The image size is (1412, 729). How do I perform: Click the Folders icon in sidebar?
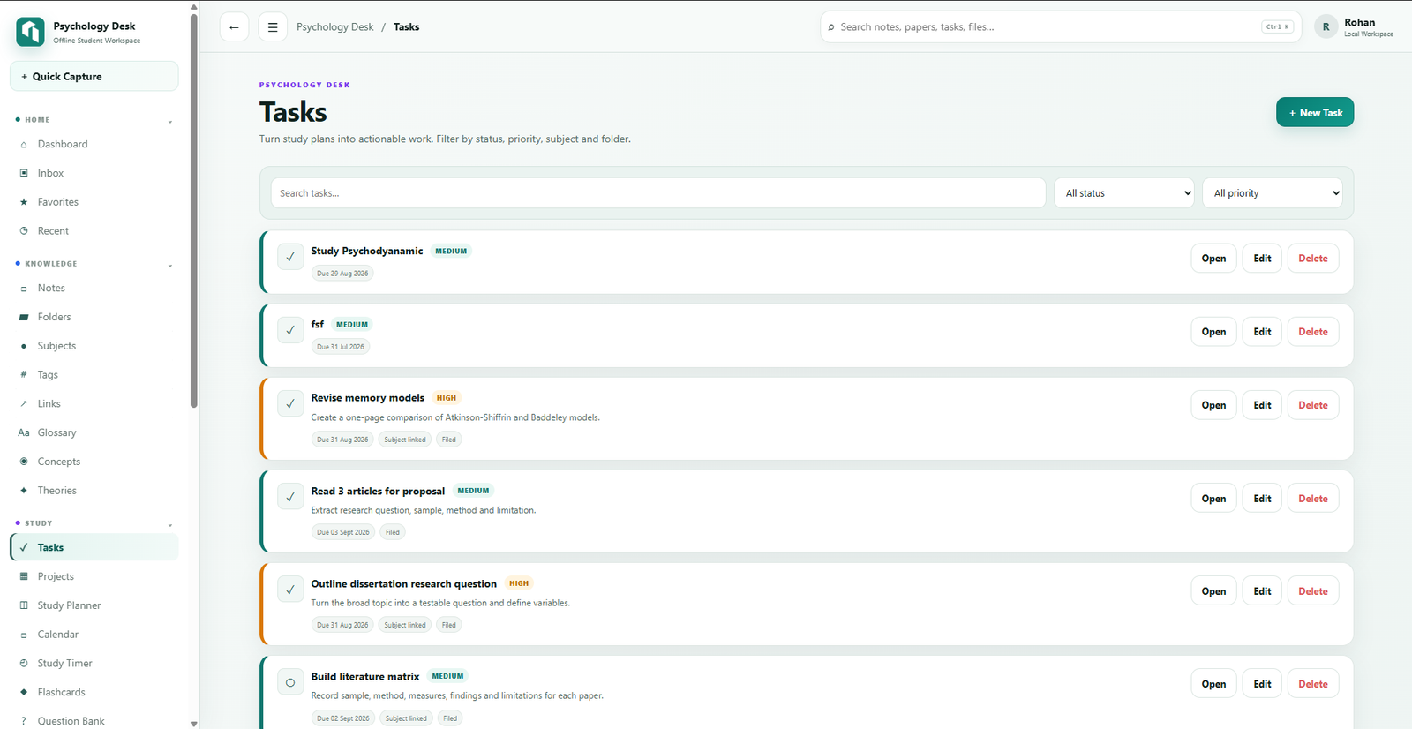pyautogui.click(x=24, y=317)
